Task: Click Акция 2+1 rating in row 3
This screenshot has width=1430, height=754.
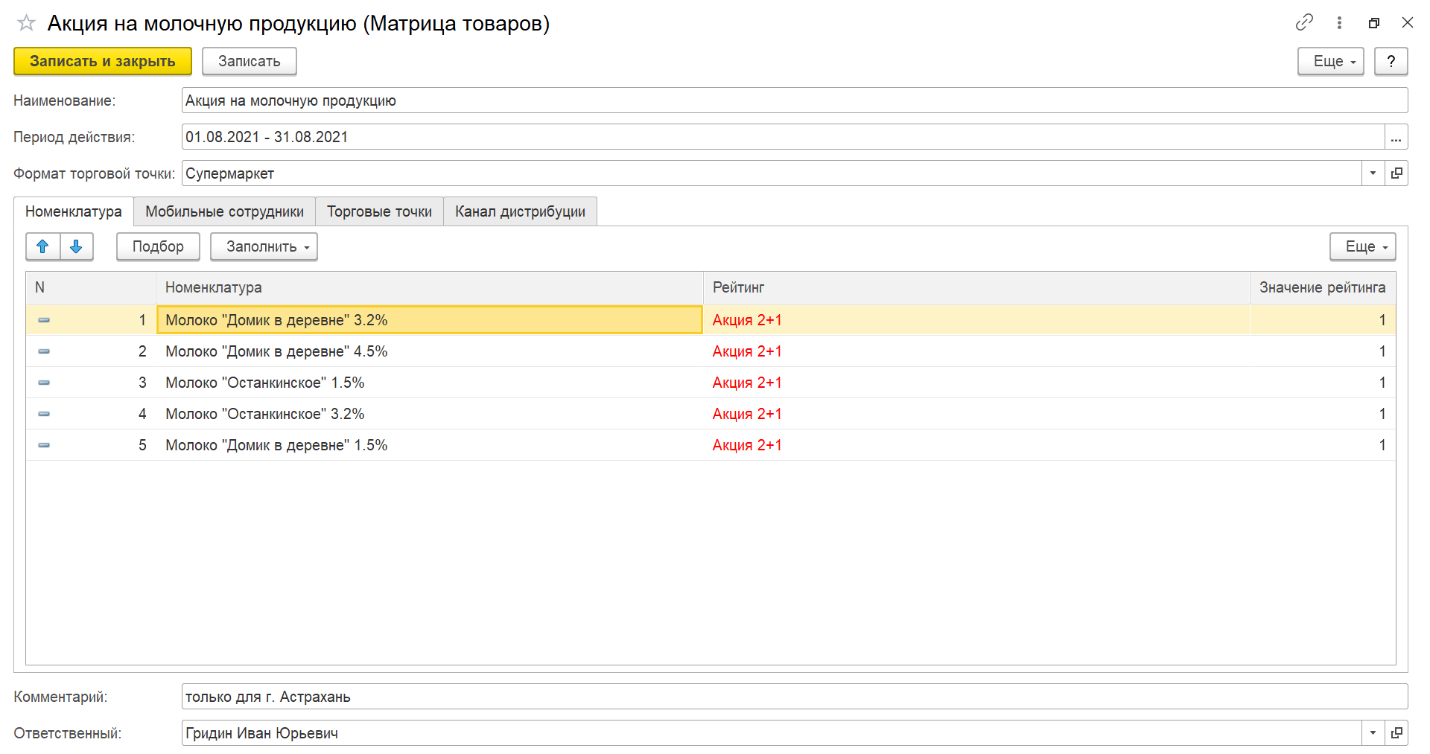Action: pos(747,383)
